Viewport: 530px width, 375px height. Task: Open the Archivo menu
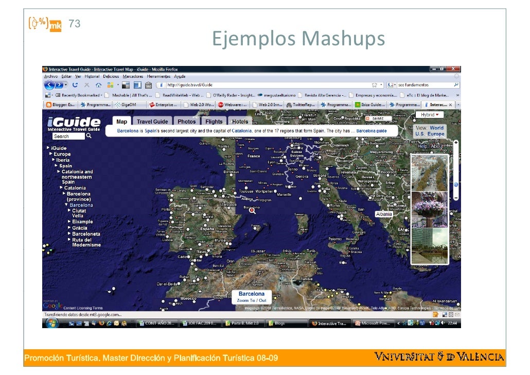[51, 76]
